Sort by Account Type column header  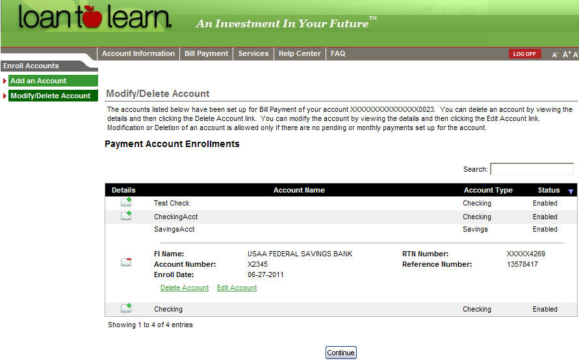tap(488, 190)
